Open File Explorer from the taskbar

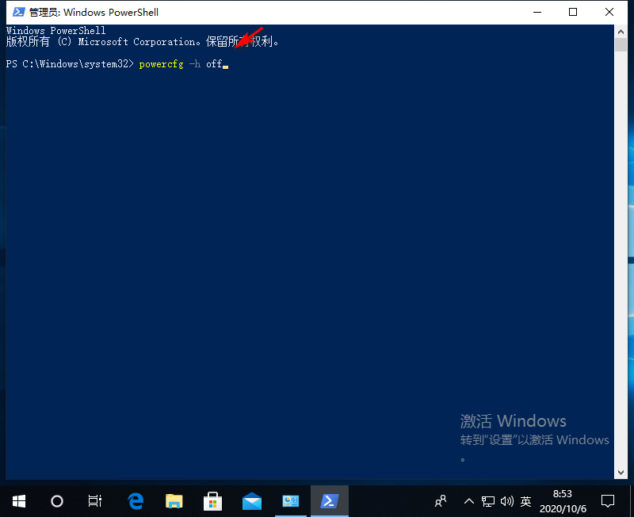(x=174, y=501)
